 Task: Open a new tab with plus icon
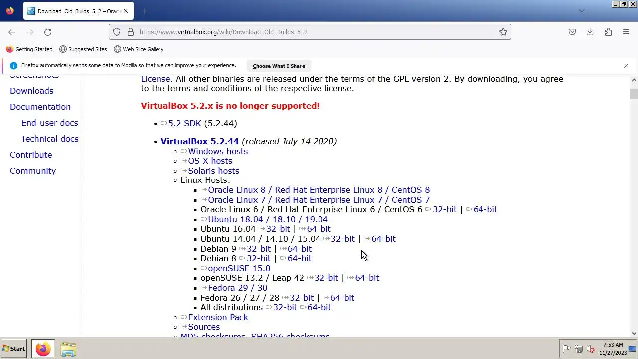(x=144, y=11)
